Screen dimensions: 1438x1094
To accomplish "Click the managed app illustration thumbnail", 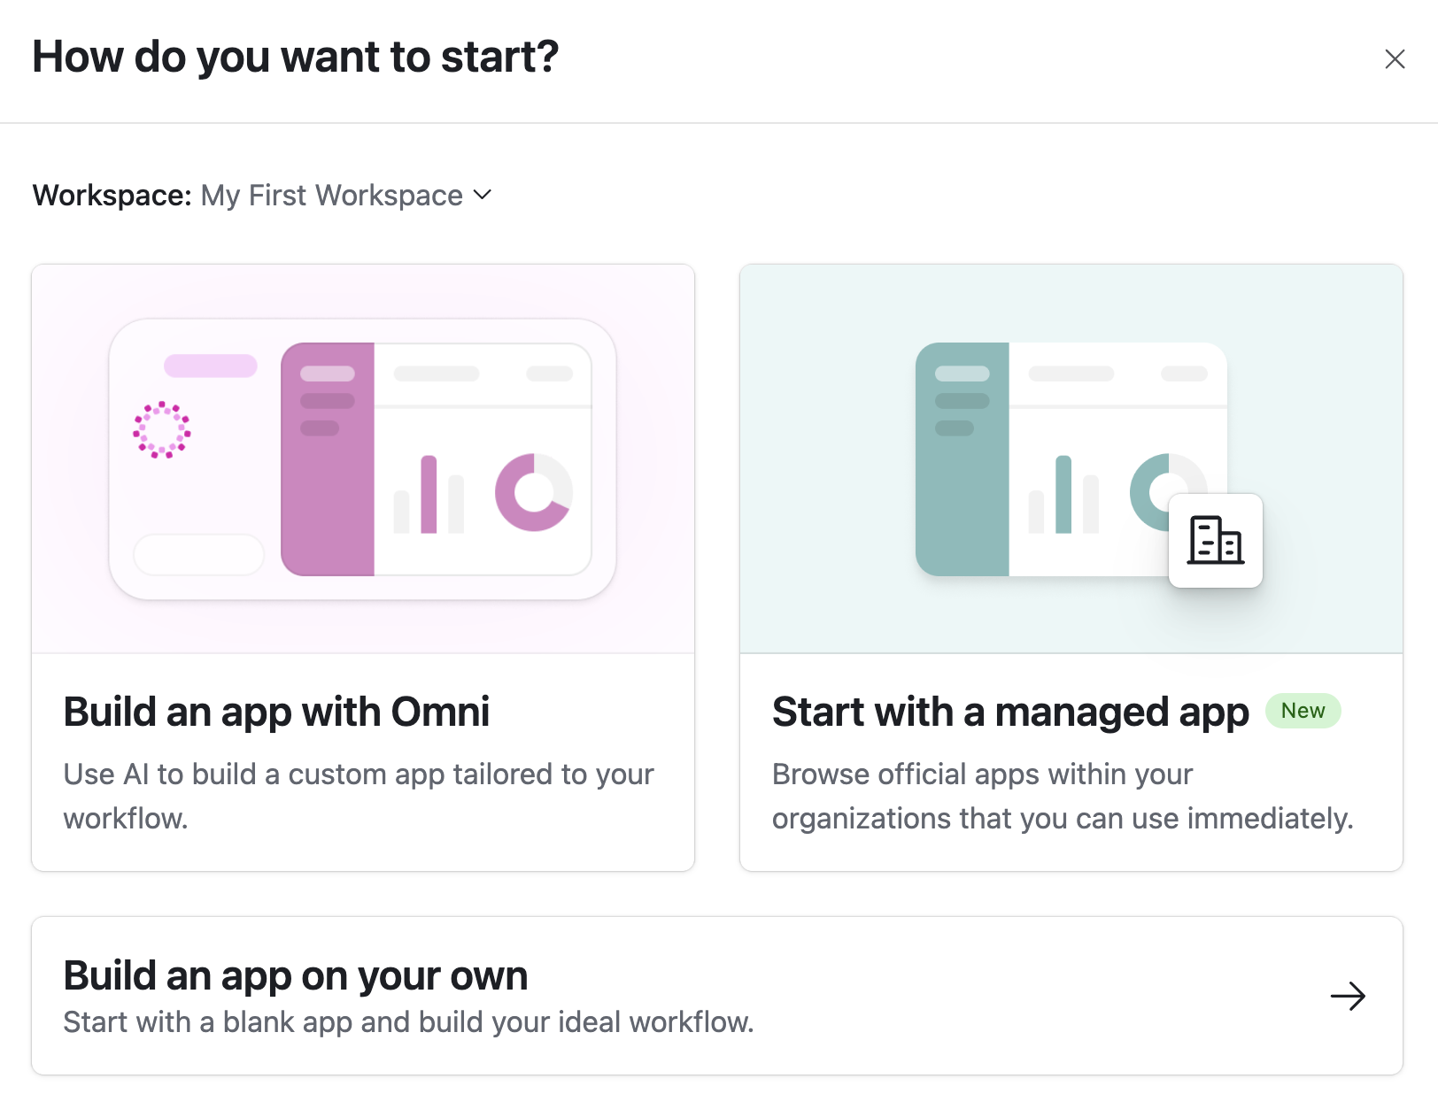I will point(1071,458).
